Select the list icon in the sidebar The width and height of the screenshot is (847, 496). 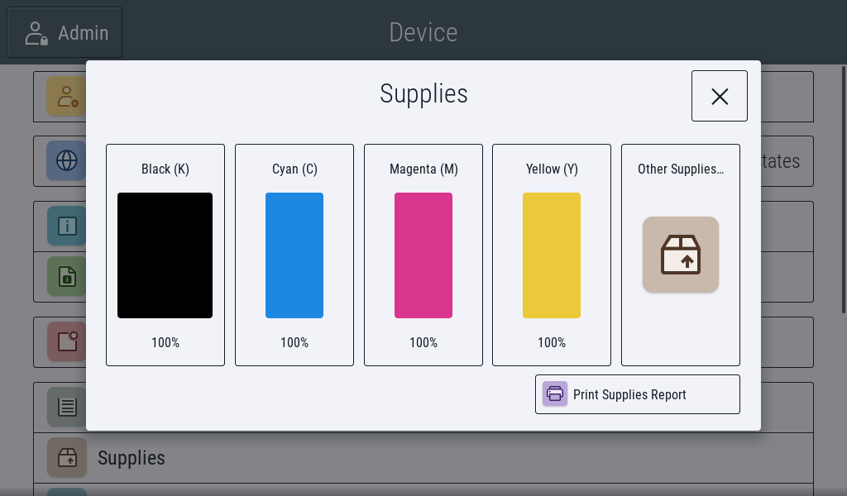(67, 407)
